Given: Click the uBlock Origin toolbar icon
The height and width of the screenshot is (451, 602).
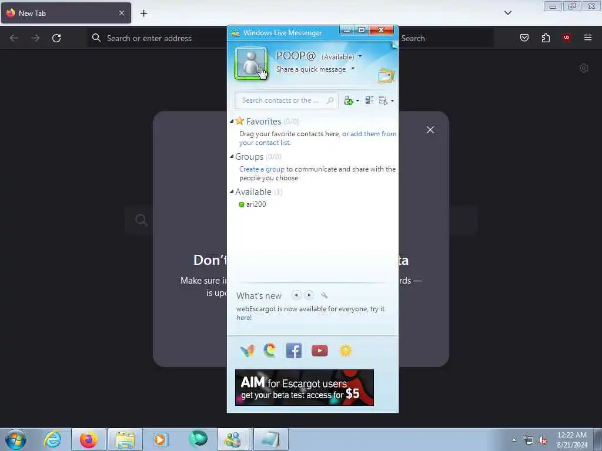Looking at the screenshot, I should pos(567,37).
